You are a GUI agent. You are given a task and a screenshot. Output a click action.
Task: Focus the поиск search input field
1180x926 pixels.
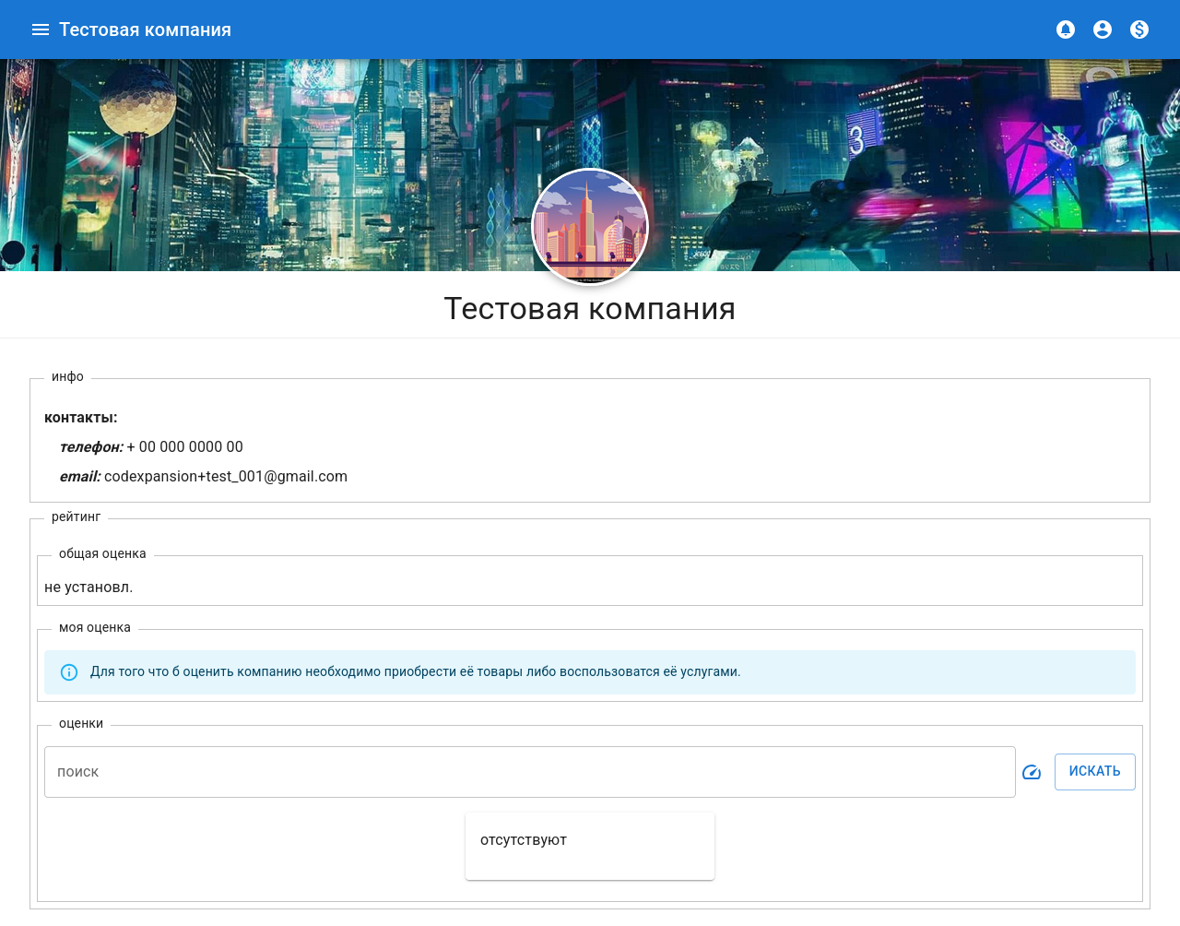click(529, 772)
